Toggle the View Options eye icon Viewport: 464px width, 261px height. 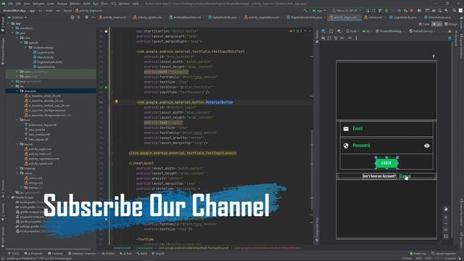click(323, 38)
